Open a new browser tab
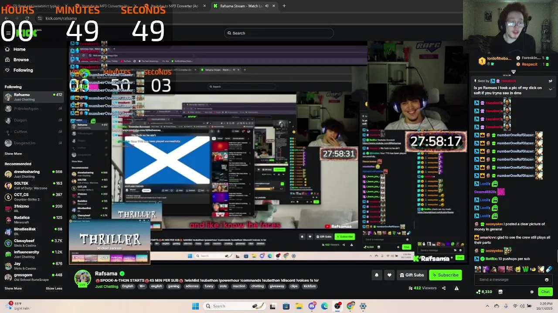This screenshot has width=558, height=313. pyautogui.click(x=284, y=6)
